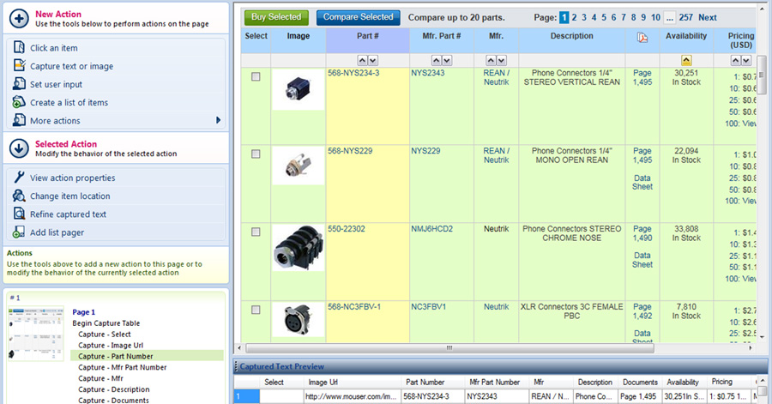Click the Compare Selected button
This screenshot has width=772, height=404.
358,17
